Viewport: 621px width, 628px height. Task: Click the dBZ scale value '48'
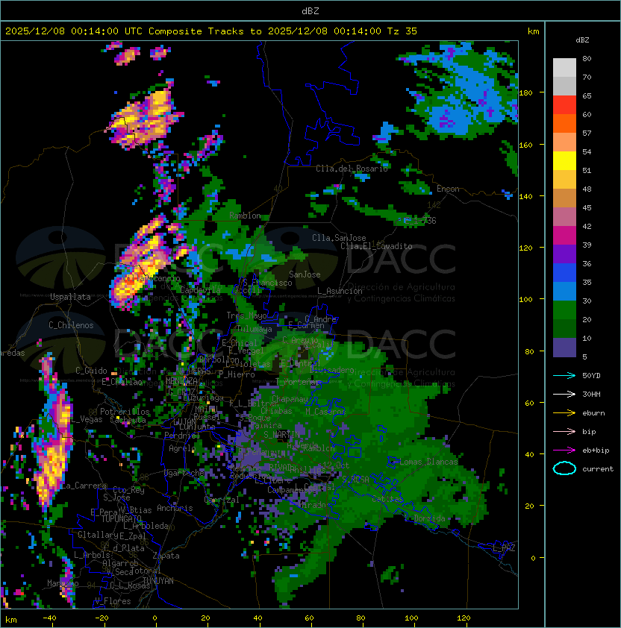click(x=587, y=189)
